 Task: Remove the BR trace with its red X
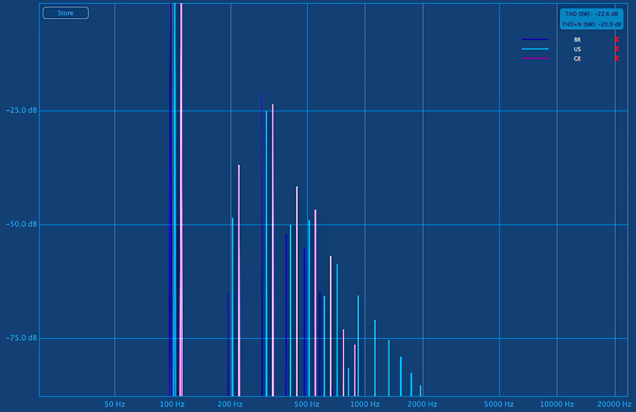617,40
